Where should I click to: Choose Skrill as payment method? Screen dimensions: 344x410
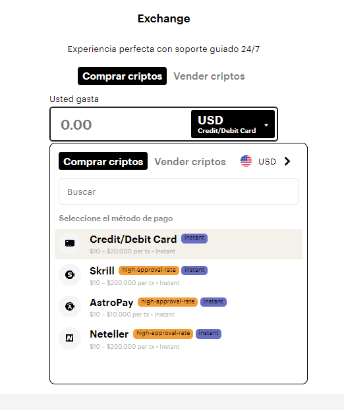[x=179, y=275]
